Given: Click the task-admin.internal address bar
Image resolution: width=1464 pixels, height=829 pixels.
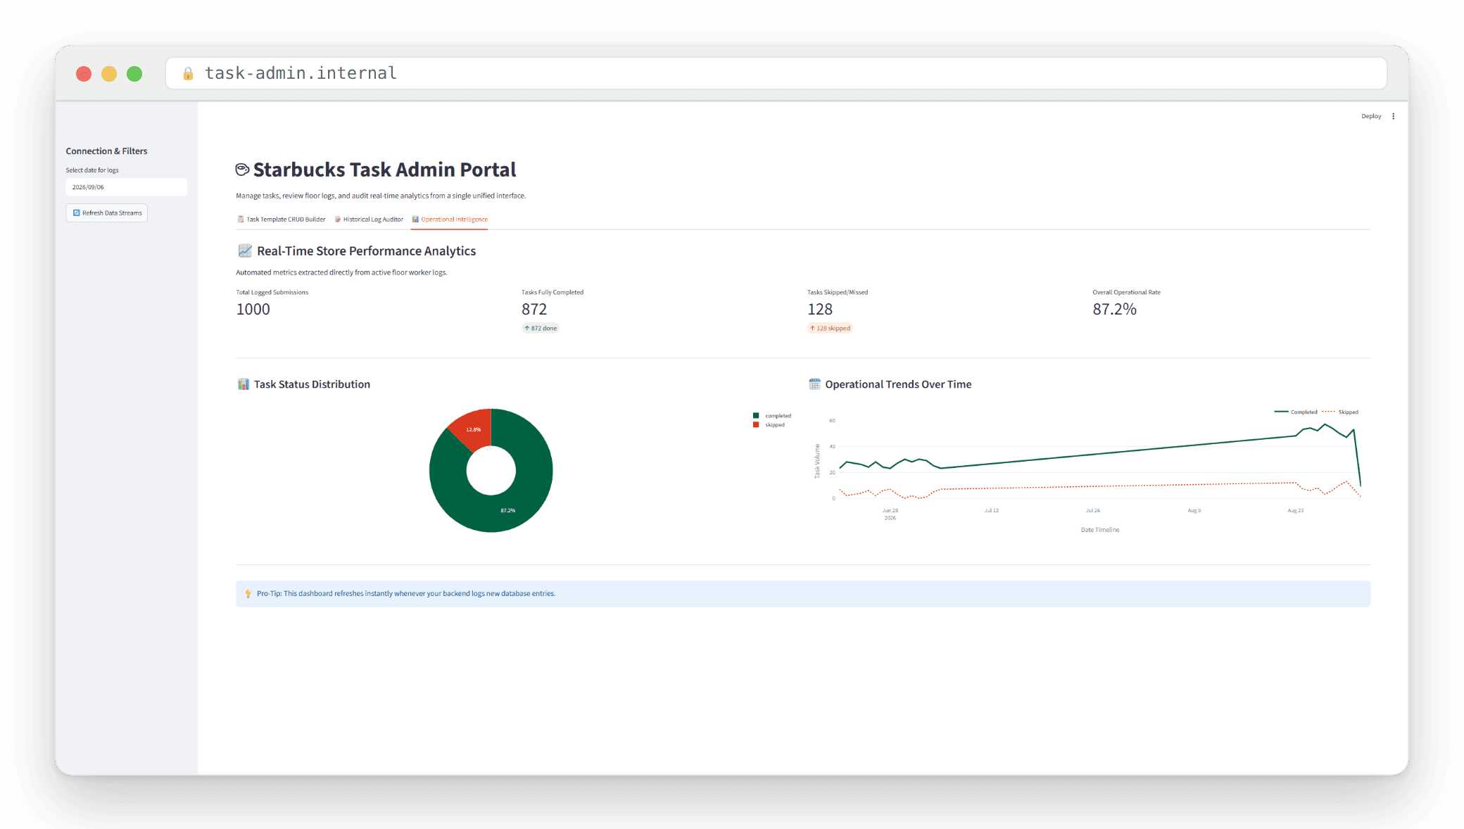Looking at the screenshot, I should point(776,73).
